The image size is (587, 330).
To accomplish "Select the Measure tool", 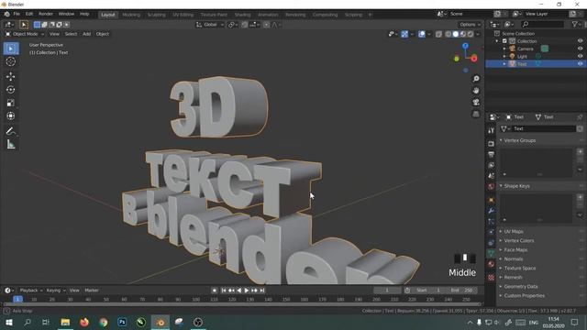I will click(11, 145).
